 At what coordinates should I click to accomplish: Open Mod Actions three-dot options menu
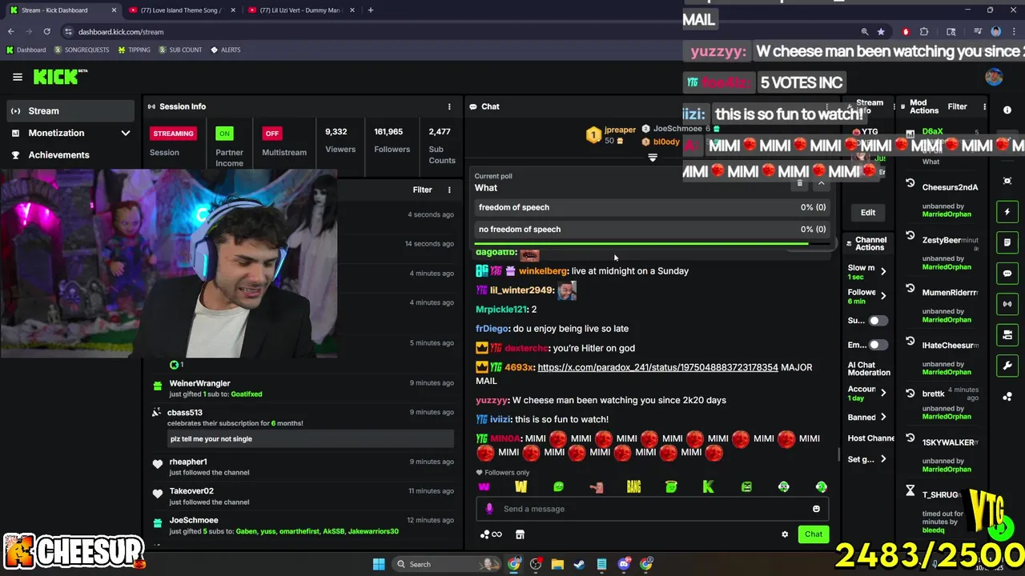[984, 106]
